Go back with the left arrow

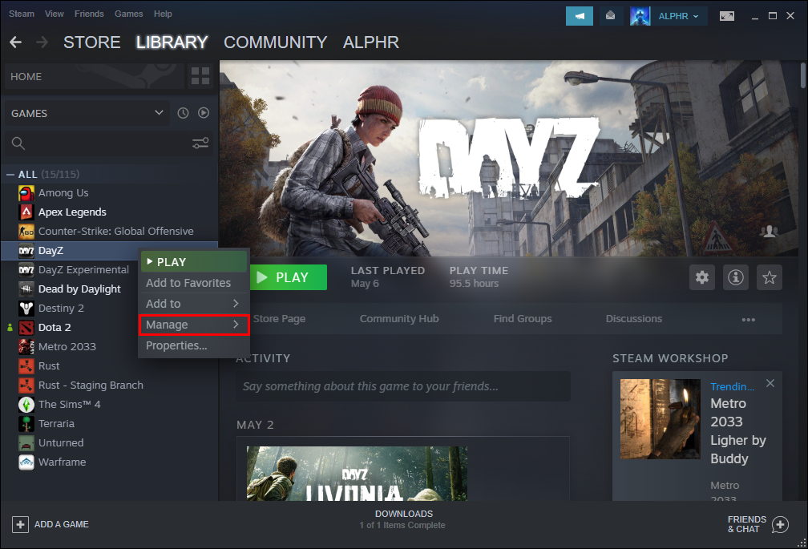[x=15, y=42]
